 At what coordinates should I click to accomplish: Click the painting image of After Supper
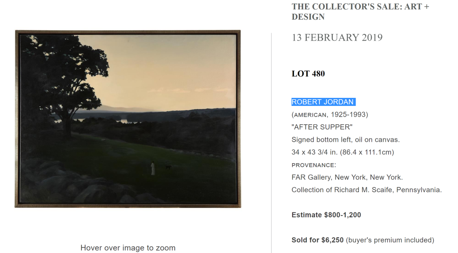click(x=128, y=119)
